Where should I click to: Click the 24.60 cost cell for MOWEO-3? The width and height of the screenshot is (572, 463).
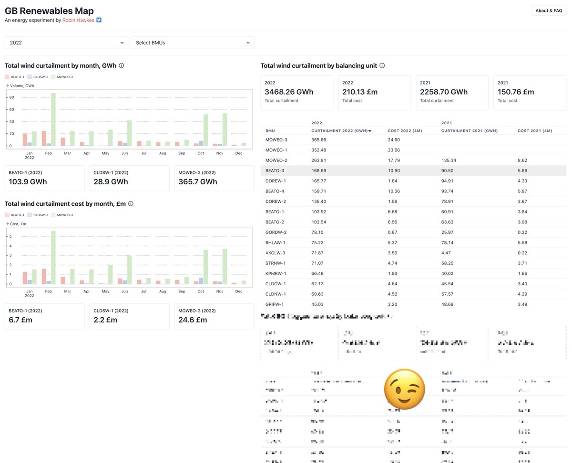coord(394,140)
